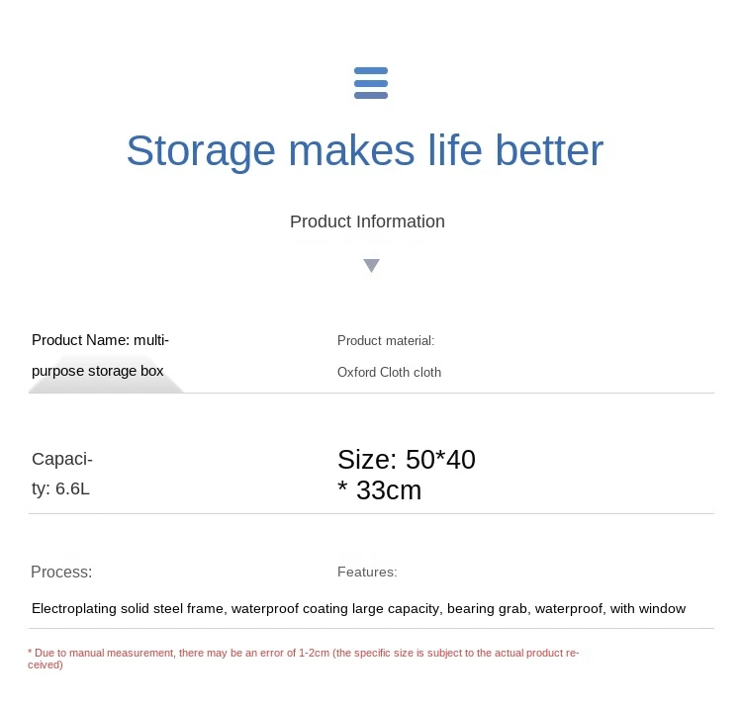This screenshot has width=742, height=707.
Task: Open the blue hamburger menu icon
Action: click(371, 83)
